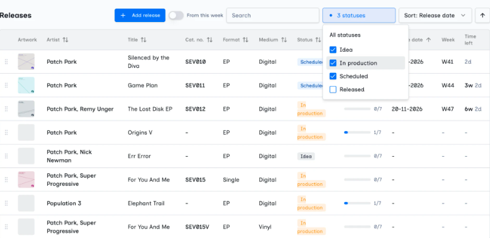This screenshot has width=490, height=238.
Task: Grab the drag handle for Err Error row
Action: (6, 156)
